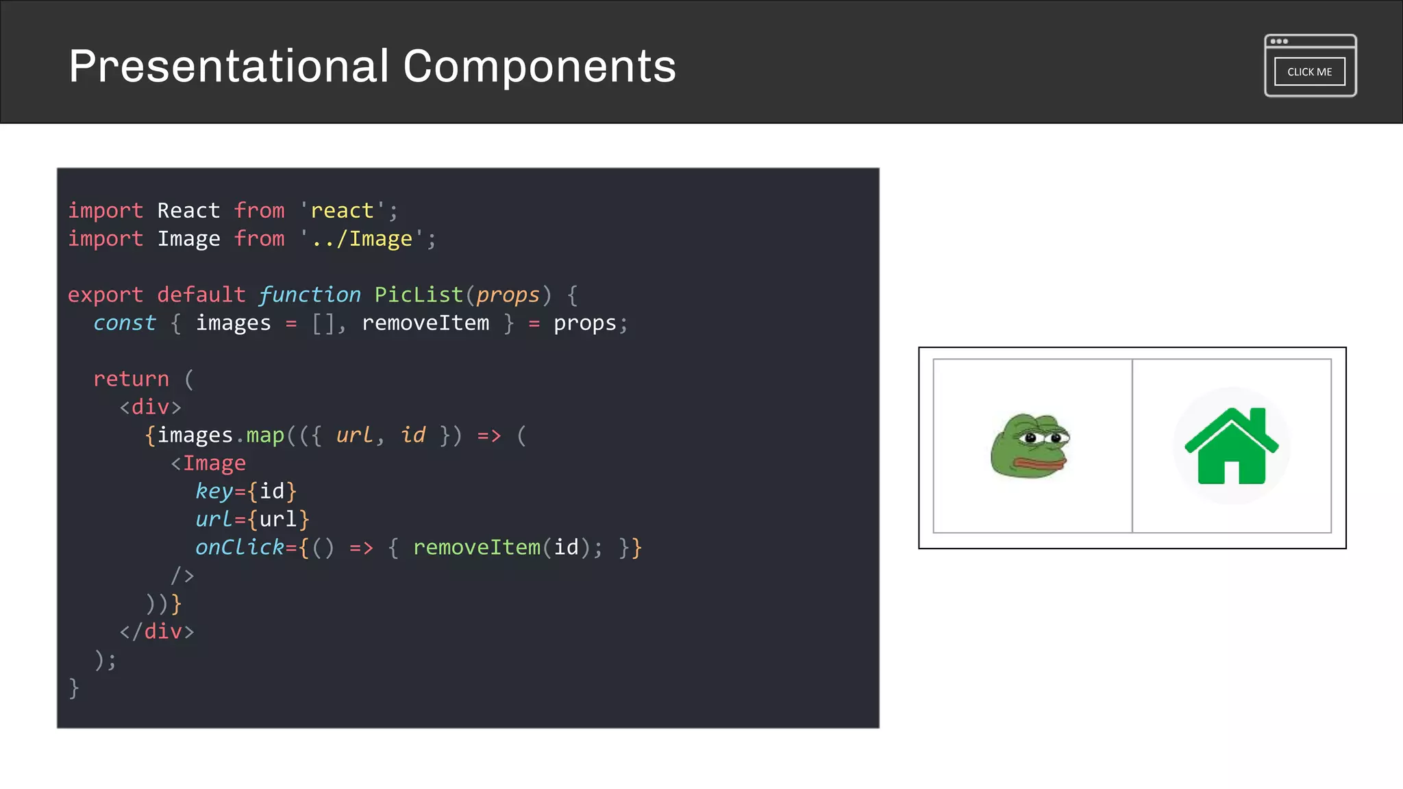This screenshot has height=789, width=1403.
Task: Click the green house icon
Action: (x=1231, y=446)
